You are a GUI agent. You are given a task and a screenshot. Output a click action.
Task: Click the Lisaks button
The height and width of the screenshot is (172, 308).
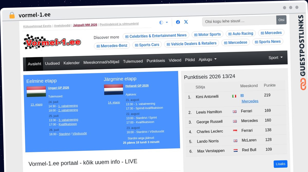(x=281, y=164)
